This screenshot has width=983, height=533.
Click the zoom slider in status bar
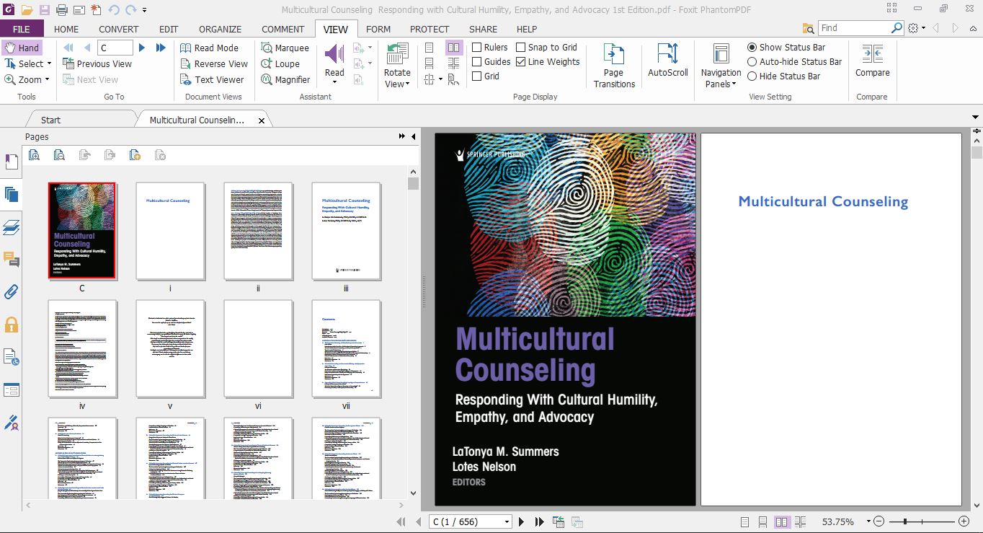pos(904,521)
